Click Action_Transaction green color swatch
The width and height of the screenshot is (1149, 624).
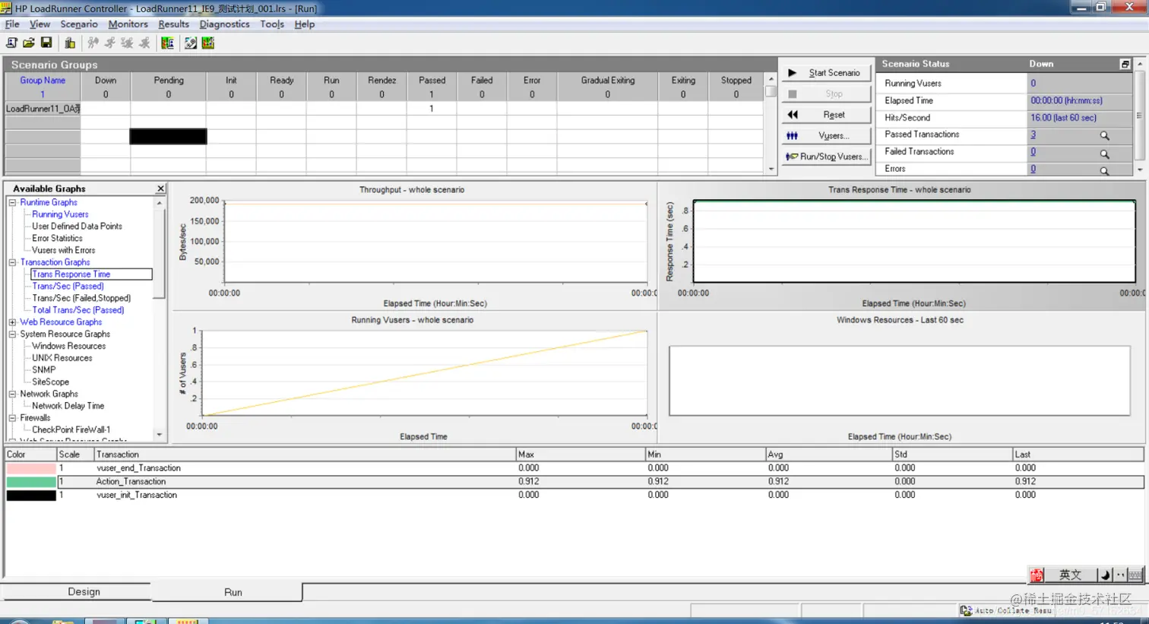[31, 482]
